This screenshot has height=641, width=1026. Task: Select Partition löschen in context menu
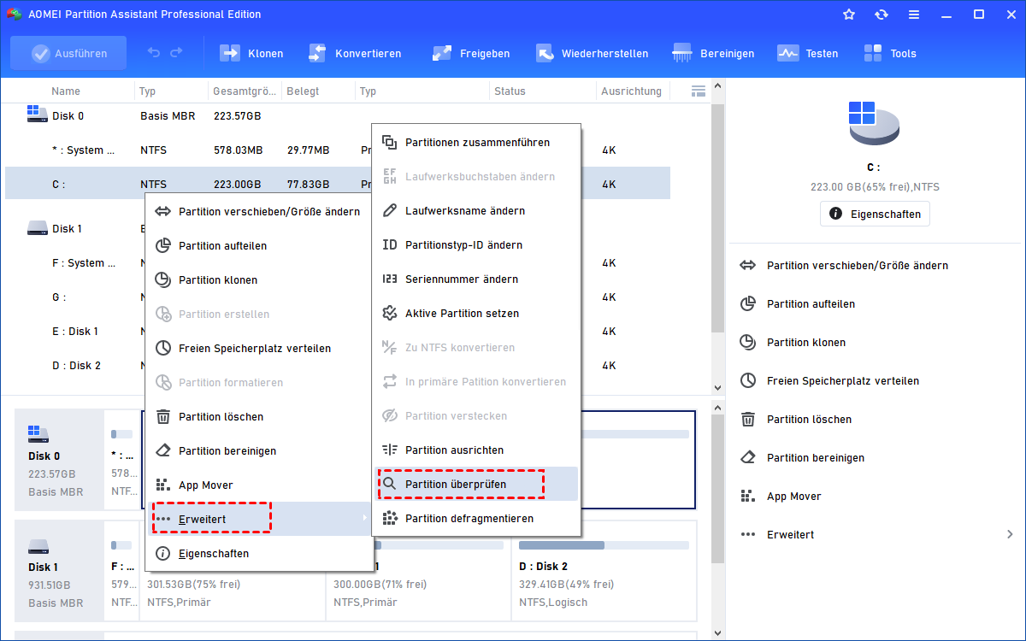[x=260, y=416]
